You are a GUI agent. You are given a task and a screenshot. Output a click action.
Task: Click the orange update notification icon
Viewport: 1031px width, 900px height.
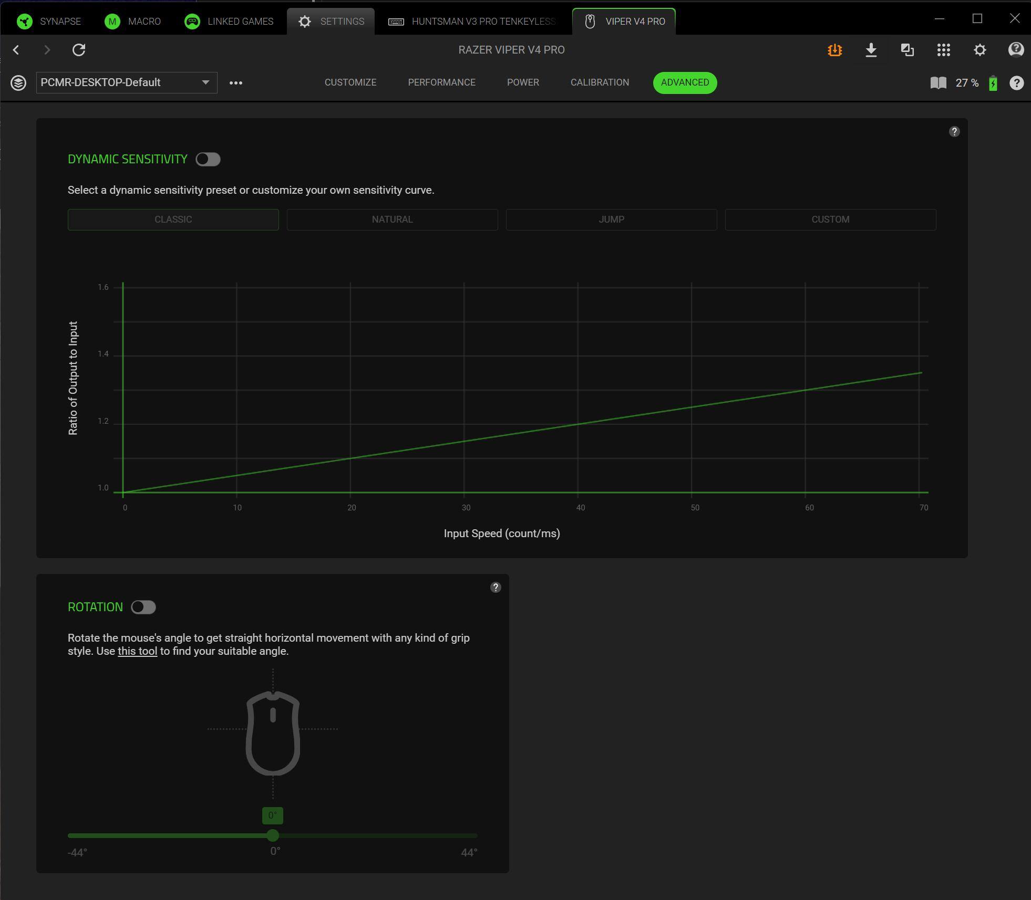835,50
